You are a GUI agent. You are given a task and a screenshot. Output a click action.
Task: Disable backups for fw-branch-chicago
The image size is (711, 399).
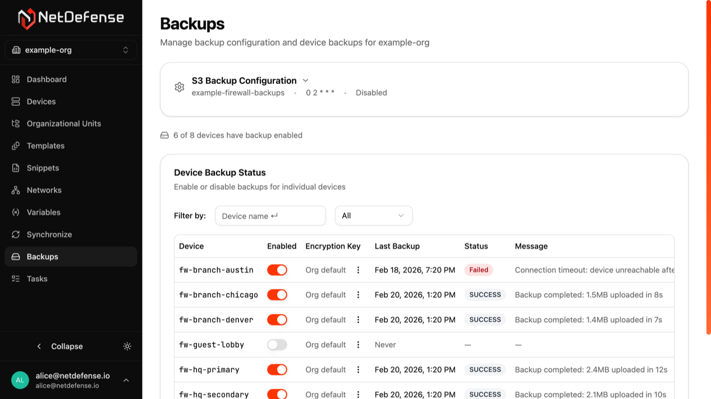(277, 294)
